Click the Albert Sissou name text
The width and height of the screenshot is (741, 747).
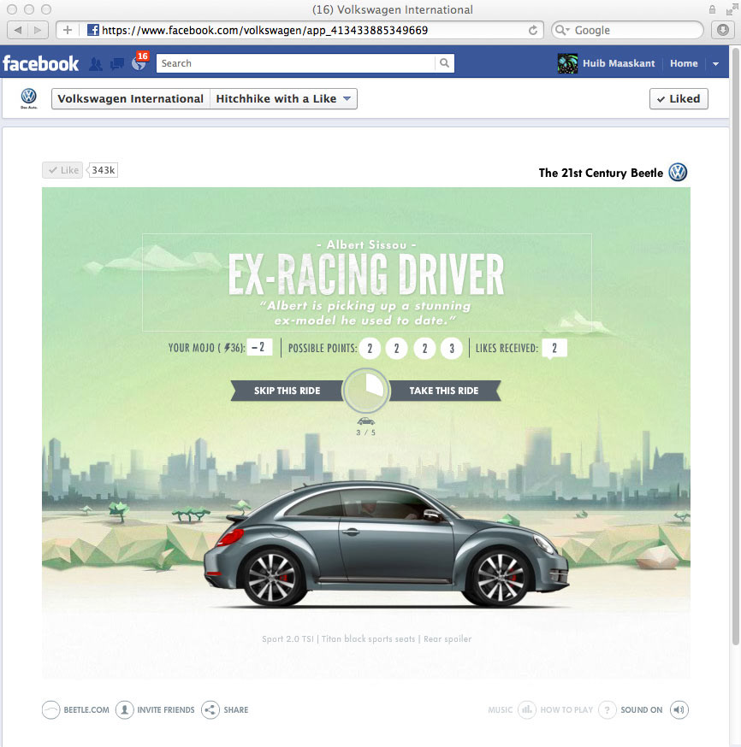tap(366, 245)
